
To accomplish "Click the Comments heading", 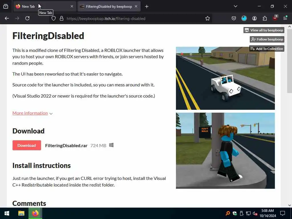I will tap(29, 204).
